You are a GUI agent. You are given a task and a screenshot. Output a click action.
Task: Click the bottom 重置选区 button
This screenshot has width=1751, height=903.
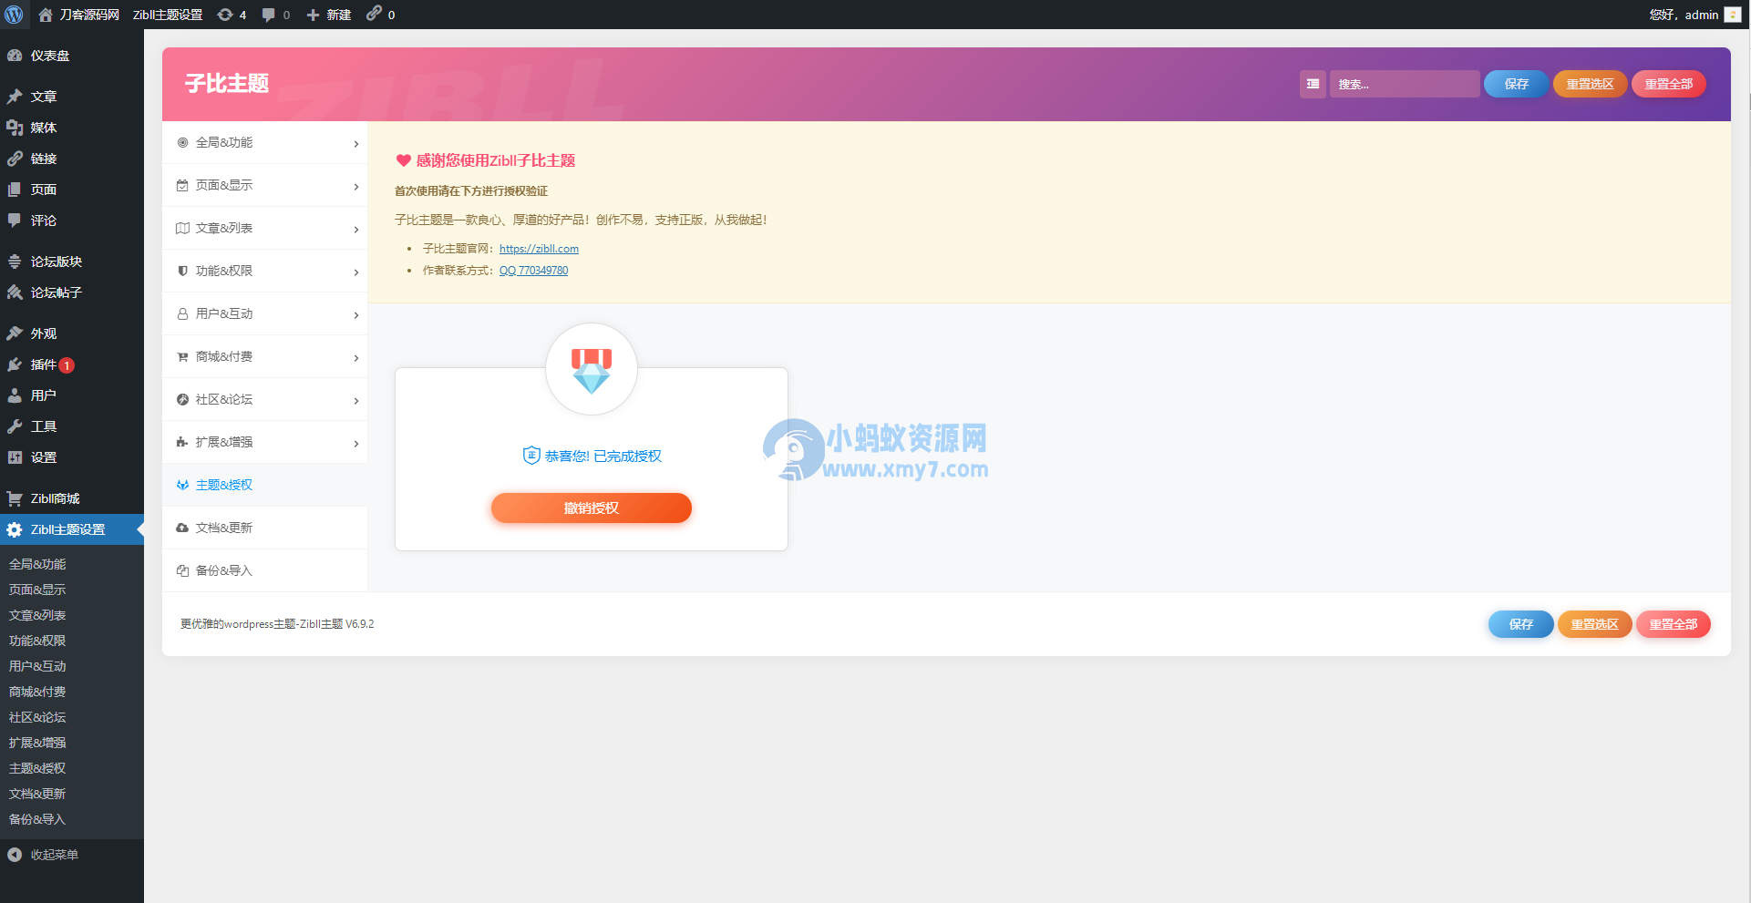tap(1594, 624)
